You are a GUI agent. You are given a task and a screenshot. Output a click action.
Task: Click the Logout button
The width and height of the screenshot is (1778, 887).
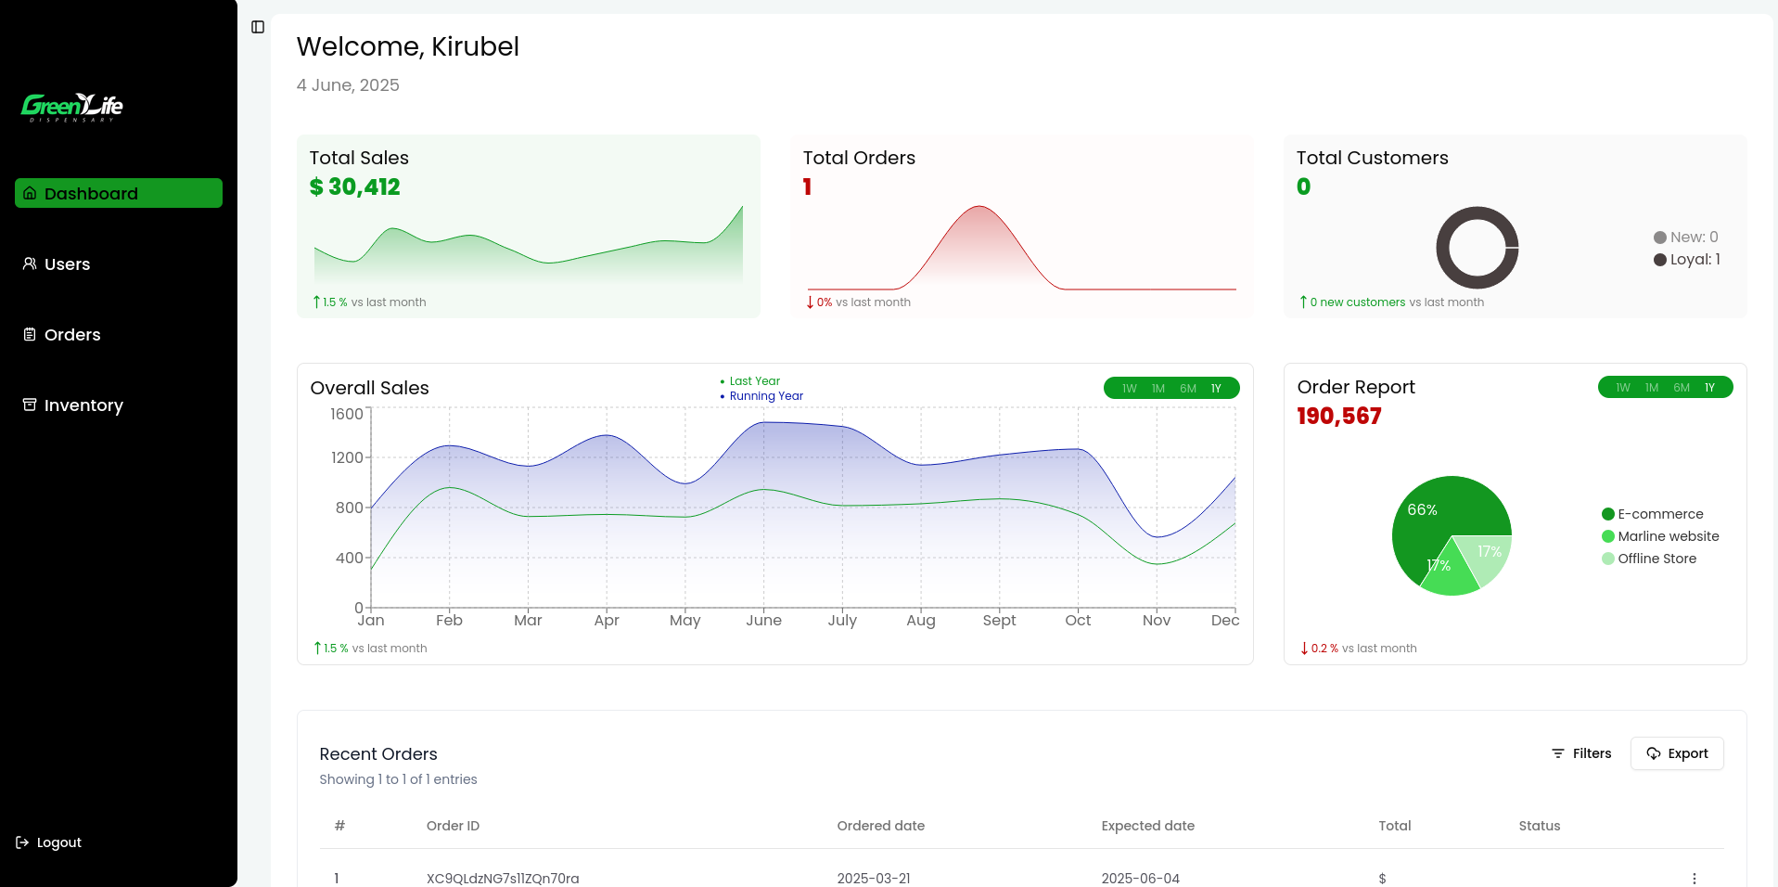[x=49, y=842]
